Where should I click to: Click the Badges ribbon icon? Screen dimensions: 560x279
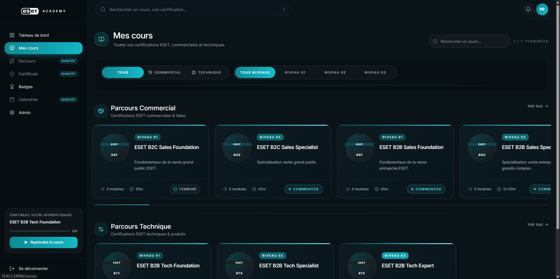point(12,87)
